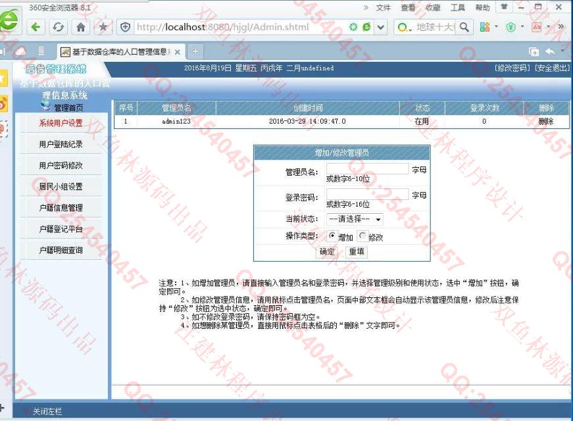Image resolution: width=573 pixels, height=421 pixels.
Task: Open the 收藏 menu
Action: [x=433, y=7]
